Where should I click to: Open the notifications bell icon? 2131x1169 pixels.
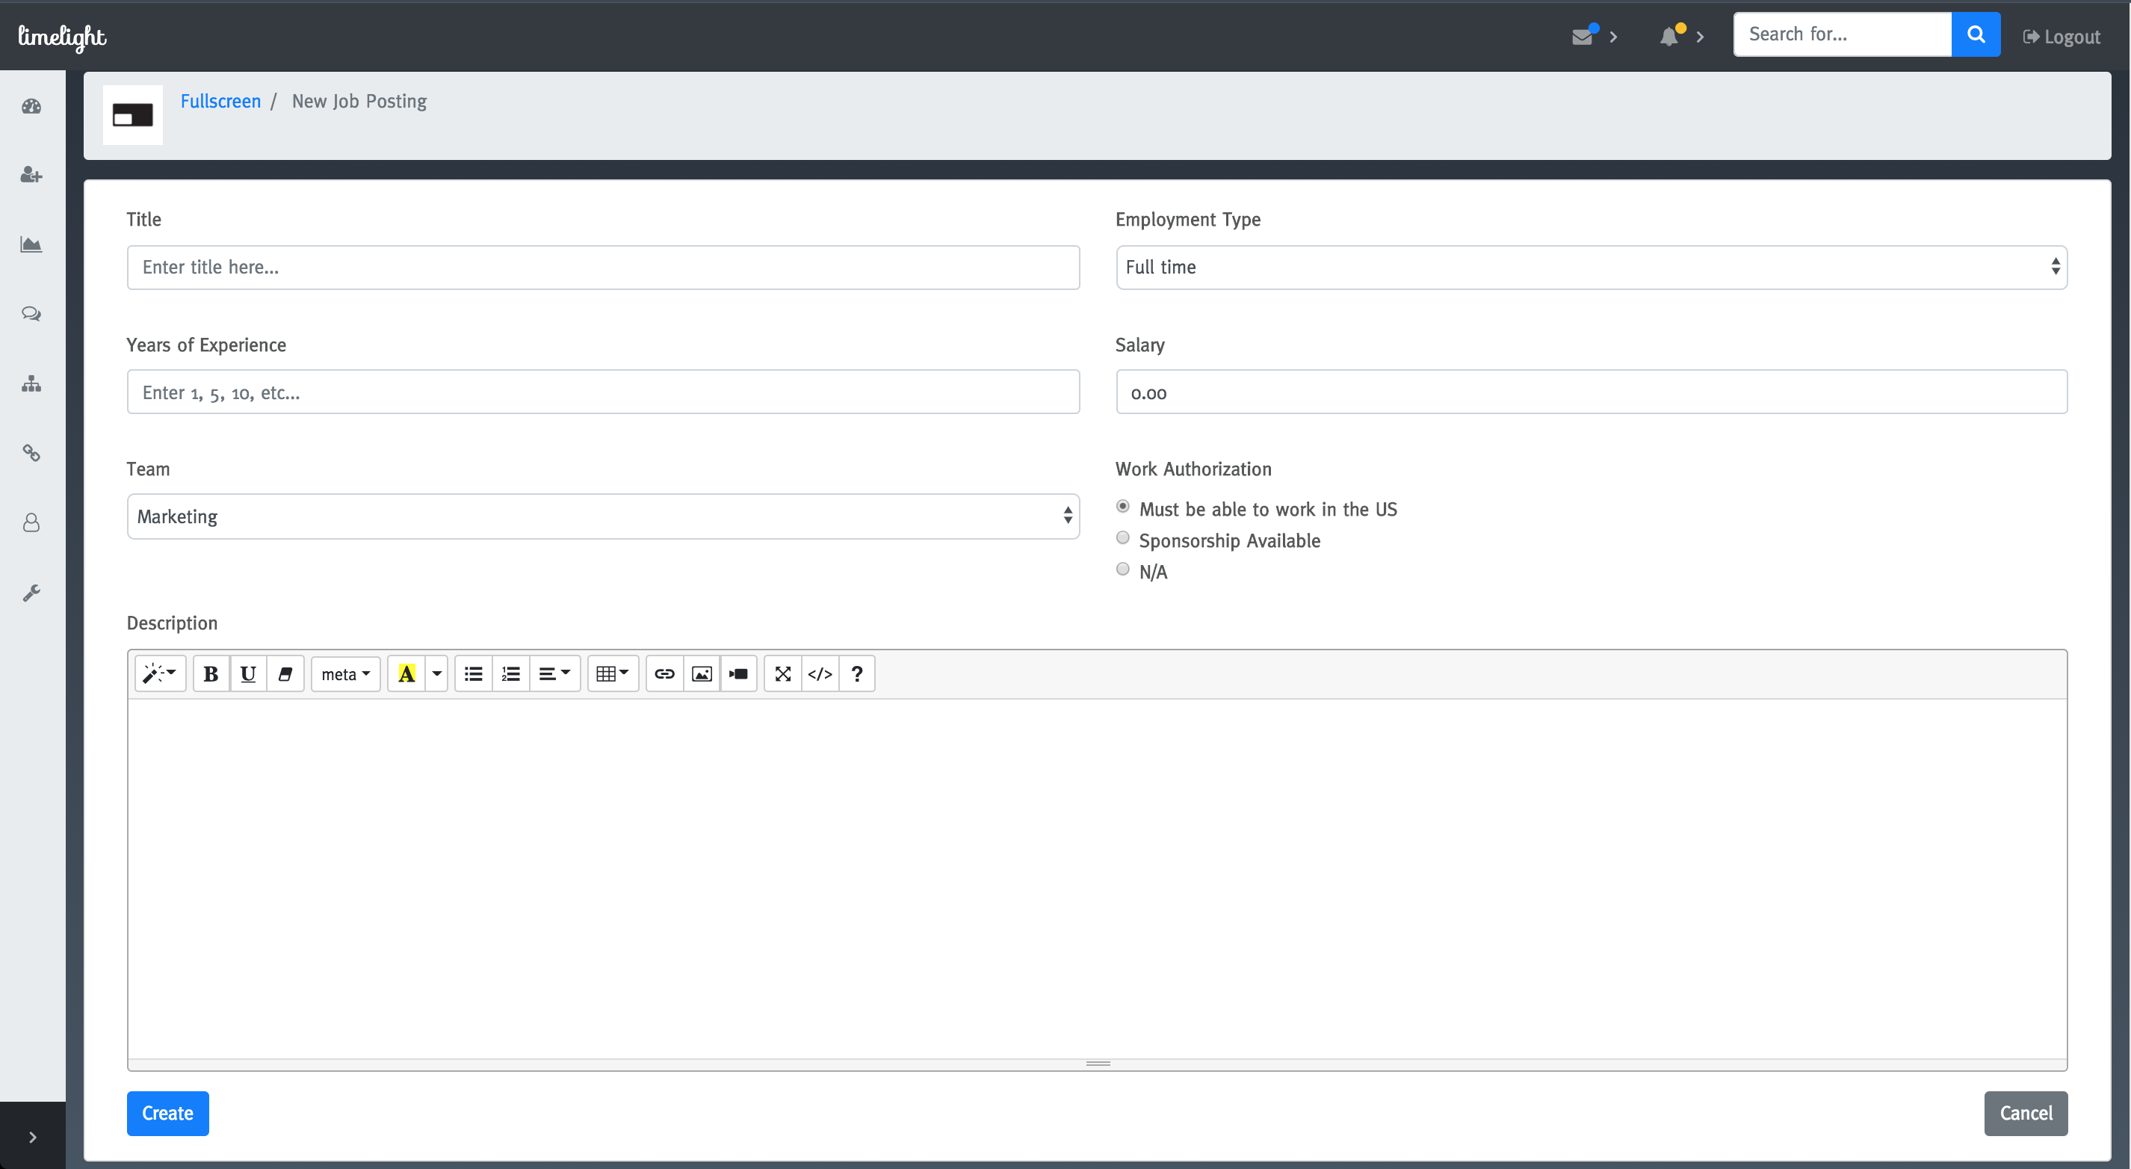click(1669, 37)
